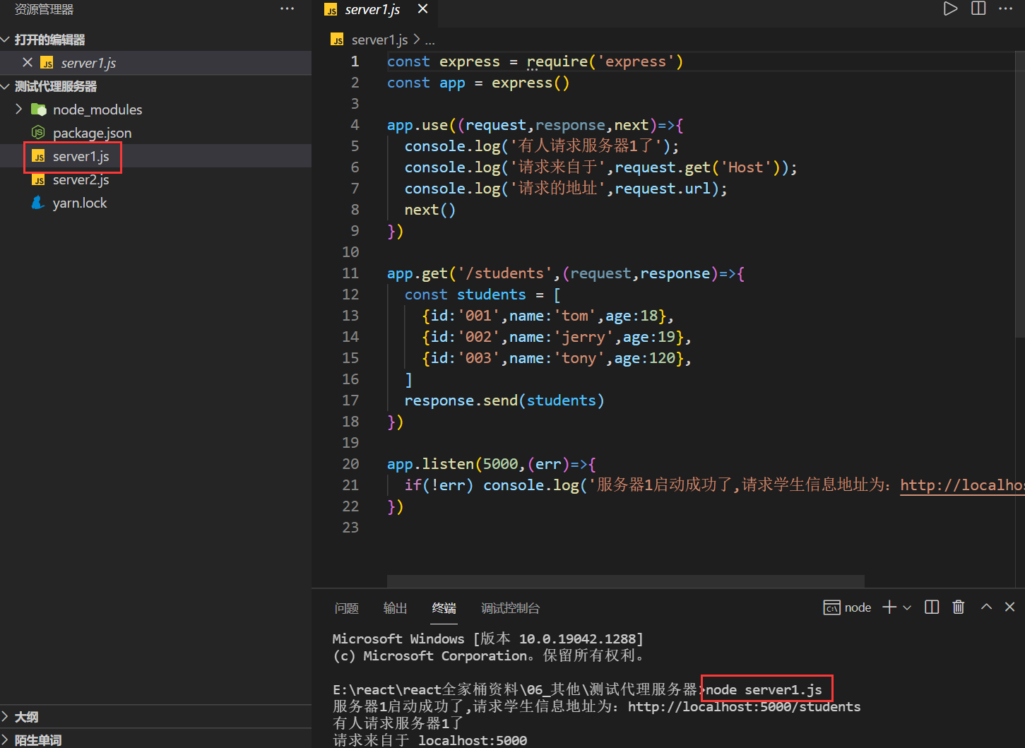
Task: Click the horizontal editor scrollbar
Action: coord(625,581)
